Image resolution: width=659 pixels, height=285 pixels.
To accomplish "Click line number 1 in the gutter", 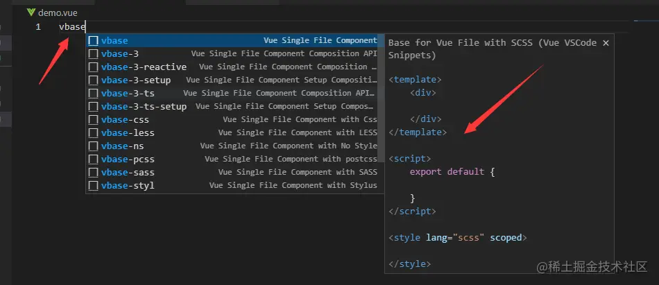I will coord(38,27).
